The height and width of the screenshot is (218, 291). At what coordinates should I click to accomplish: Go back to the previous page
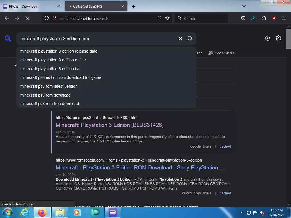click(7, 18)
